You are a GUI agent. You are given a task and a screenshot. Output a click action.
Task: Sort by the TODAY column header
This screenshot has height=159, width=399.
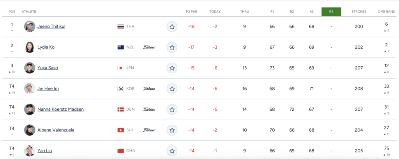(215, 12)
